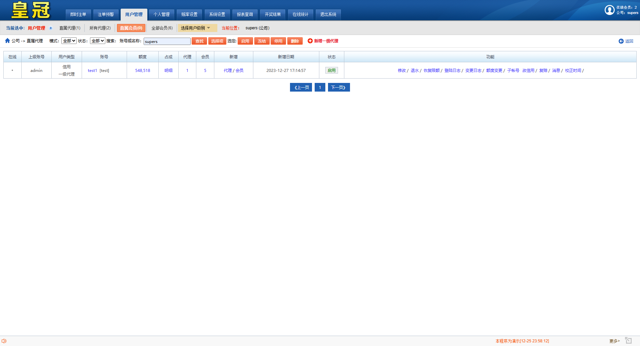Viewport: 640px width, 346px height.
Task: Open the 登陆日志 link for test1
Action: (452, 71)
